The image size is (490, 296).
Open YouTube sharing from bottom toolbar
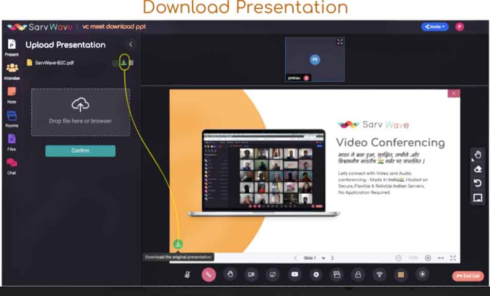click(x=295, y=274)
